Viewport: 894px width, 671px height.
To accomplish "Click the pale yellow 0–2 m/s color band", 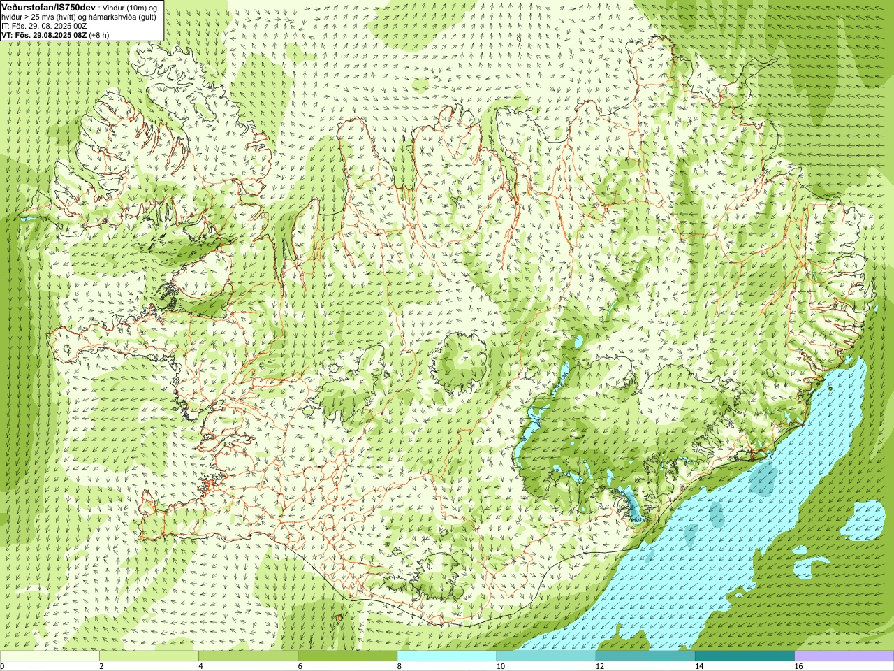I will click(50, 656).
